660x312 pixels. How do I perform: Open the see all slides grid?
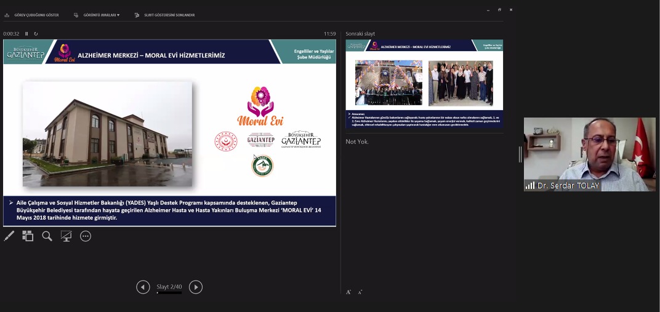pyautogui.click(x=28, y=236)
